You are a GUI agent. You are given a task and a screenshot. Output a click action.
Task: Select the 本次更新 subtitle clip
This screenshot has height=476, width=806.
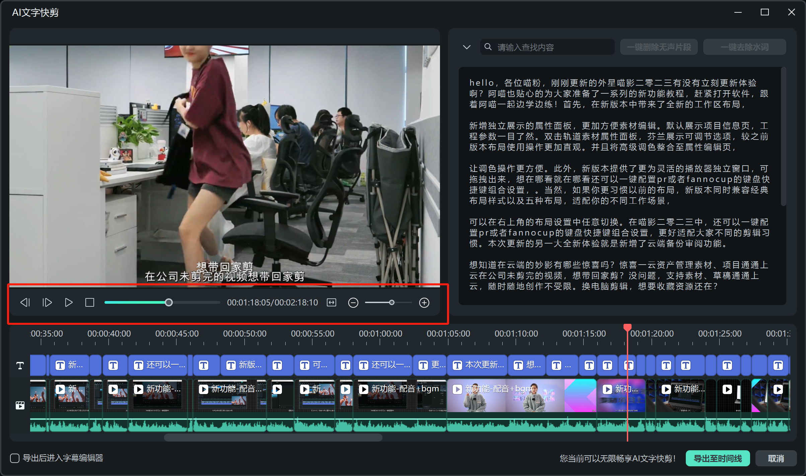[x=477, y=365]
